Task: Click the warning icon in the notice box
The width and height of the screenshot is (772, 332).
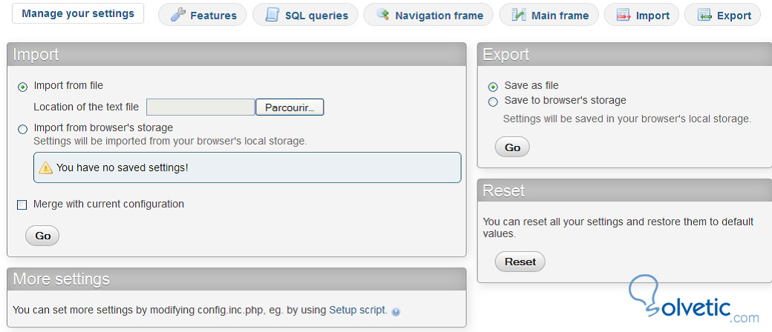Action: coord(46,167)
